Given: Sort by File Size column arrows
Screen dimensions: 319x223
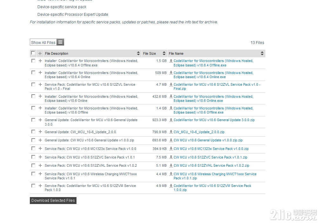Looking at the screenshot, I should (x=164, y=53).
